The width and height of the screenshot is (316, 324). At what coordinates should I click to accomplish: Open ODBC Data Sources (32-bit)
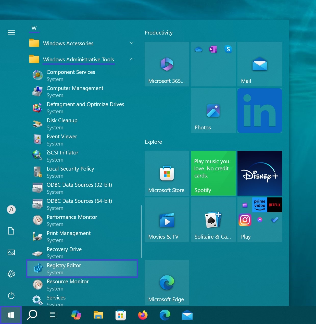pos(82,188)
